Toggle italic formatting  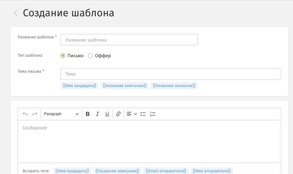(x=97, y=114)
